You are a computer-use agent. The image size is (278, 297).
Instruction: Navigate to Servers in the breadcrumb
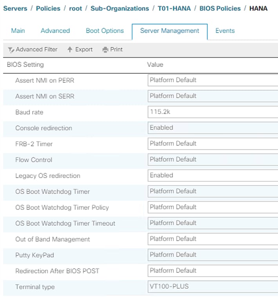click(x=15, y=8)
